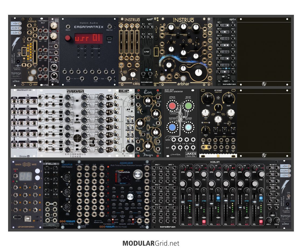Click the Right Mix Output jack on Assimil8or
This screenshot has height=249, width=302.
(x=147, y=221)
